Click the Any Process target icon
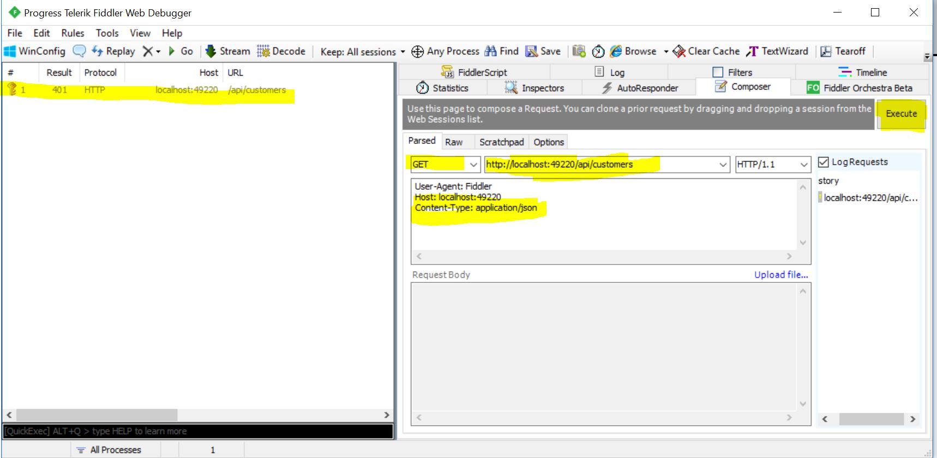Image resolution: width=937 pixels, height=458 pixels. pyautogui.click(x=417, y=51)
